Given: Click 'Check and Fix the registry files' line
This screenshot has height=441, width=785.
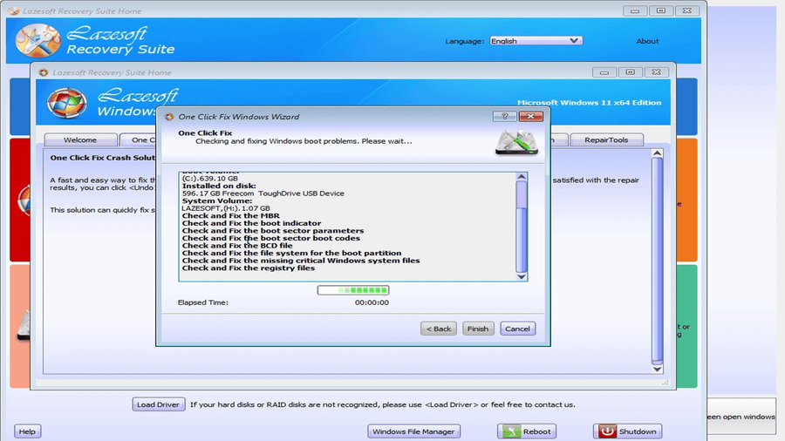Looking at the screenshot, I should pos(249,268).
